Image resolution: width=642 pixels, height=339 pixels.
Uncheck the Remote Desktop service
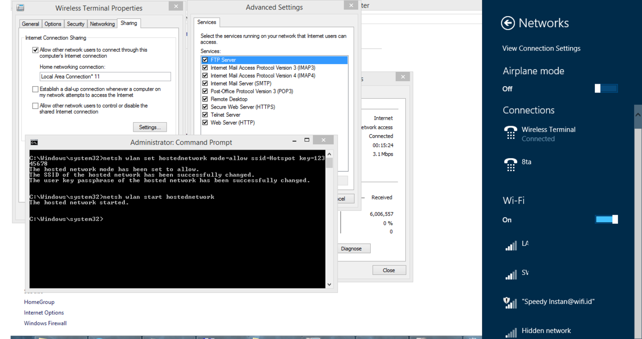pyautogui.click(x=205, y=99)
